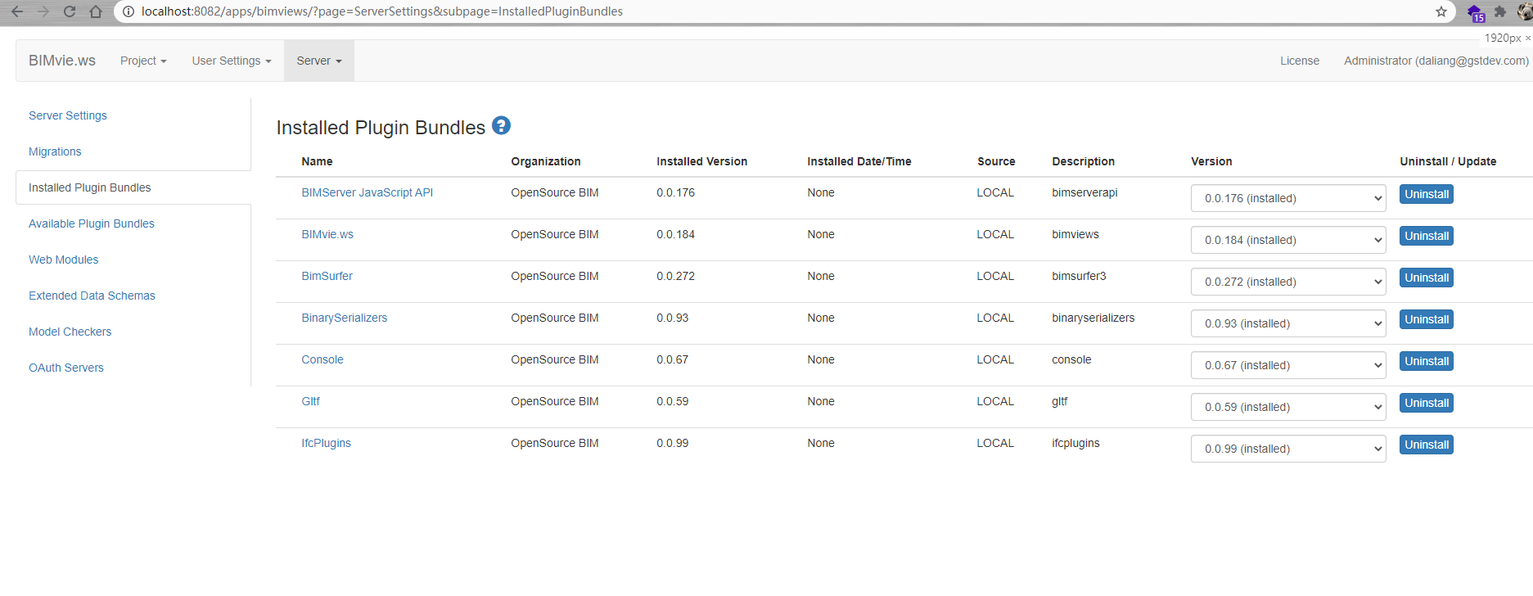
Task: Reload the page with the refresh icon
Action: [70, 11]
